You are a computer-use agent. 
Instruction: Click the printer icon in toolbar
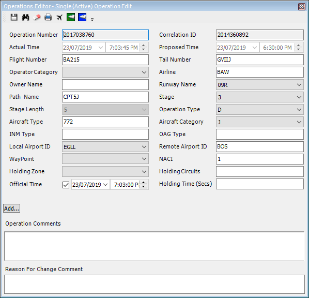(x=48, y=18)
